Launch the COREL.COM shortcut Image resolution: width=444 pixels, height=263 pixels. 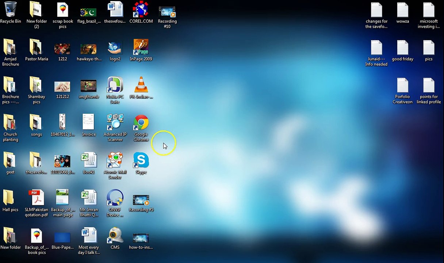coord(141,10)
